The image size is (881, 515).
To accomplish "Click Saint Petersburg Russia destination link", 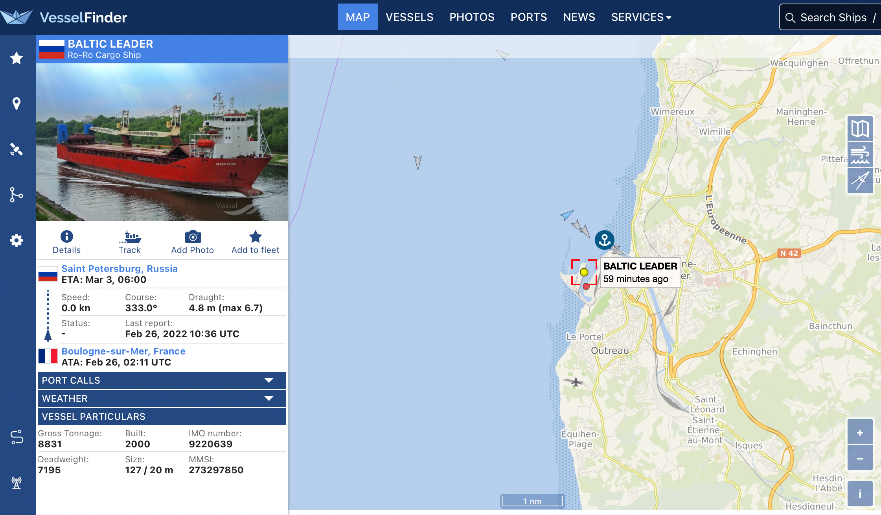I will pyautogui.click(x=120, y=269).
